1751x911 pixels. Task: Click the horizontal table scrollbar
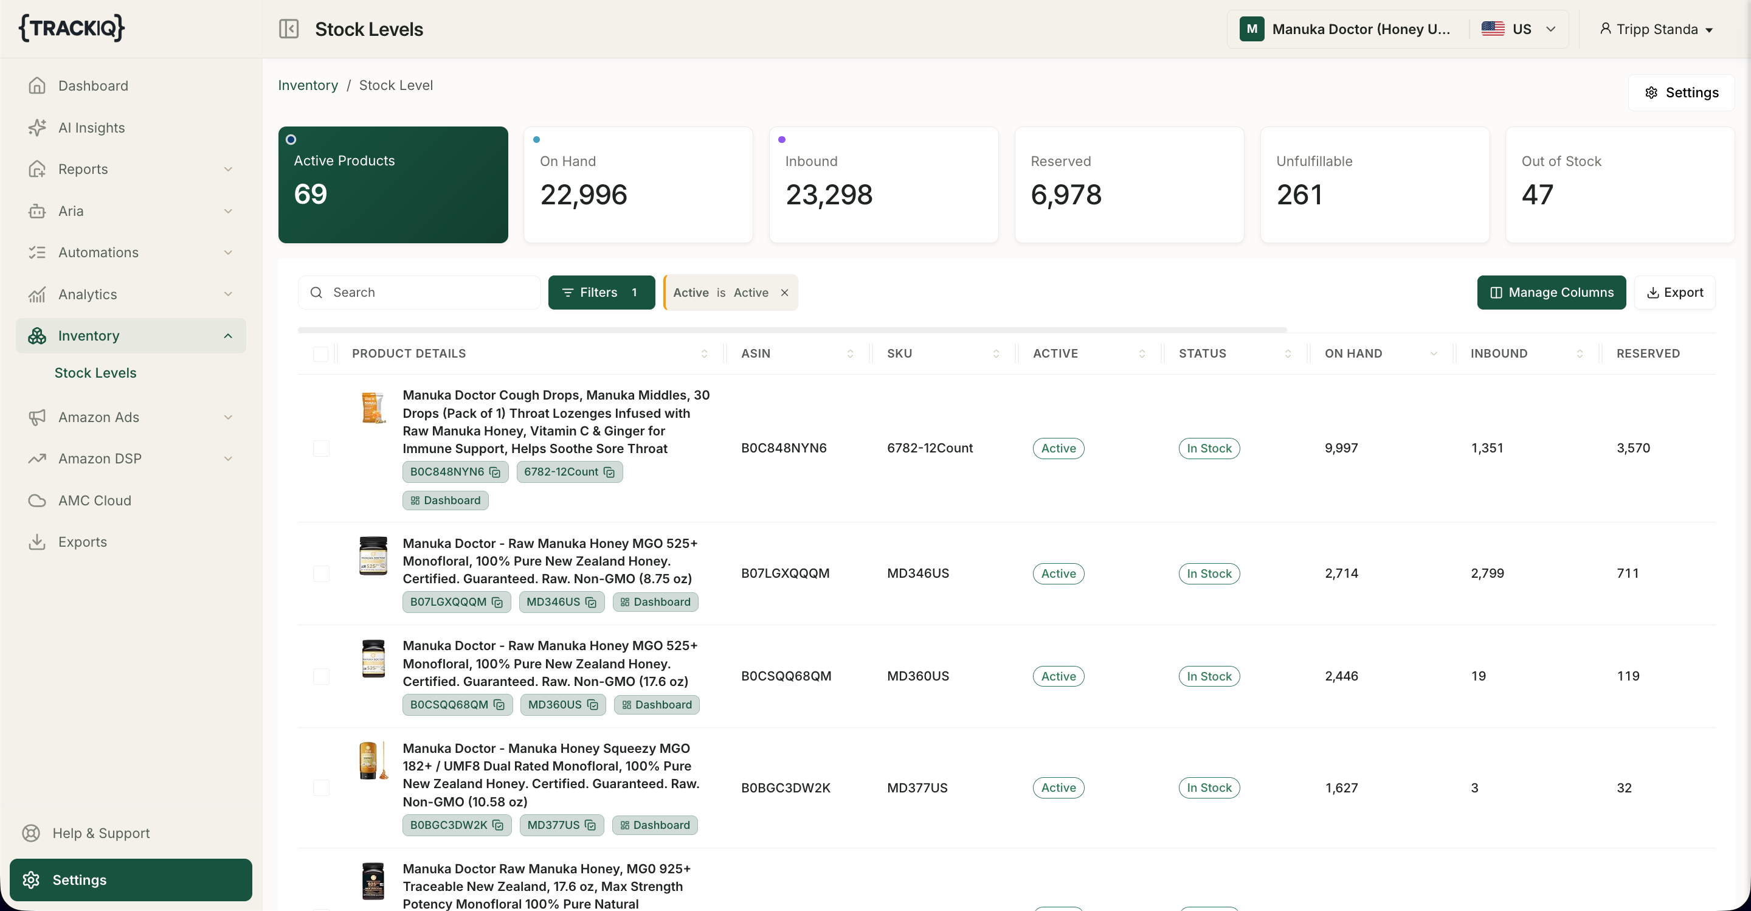pos(792,330)
